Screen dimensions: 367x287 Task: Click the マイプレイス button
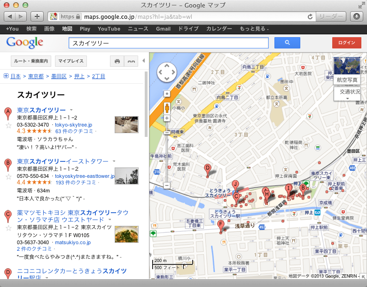click(71, 61)
